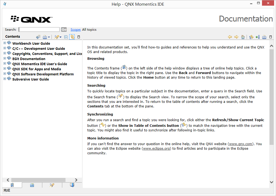This screenshot has width=276, height=196.
Task: Click the Copyrights, Conventions book icon
Action: pyautogui.click(x=9, y=53)
